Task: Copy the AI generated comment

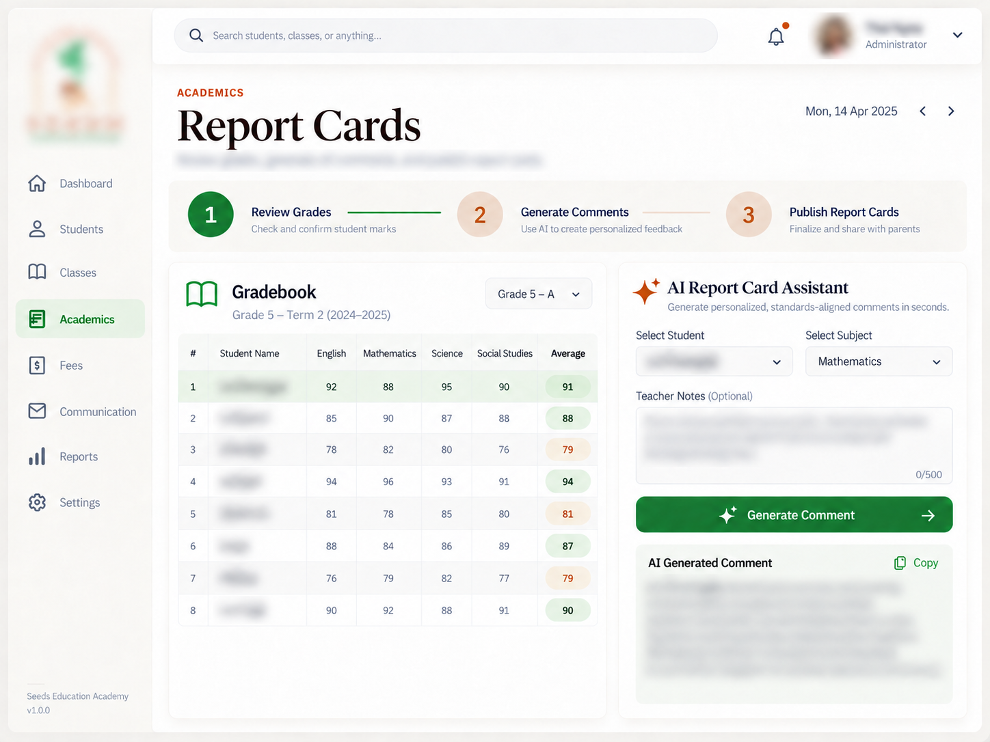Action: click(916, 563)
